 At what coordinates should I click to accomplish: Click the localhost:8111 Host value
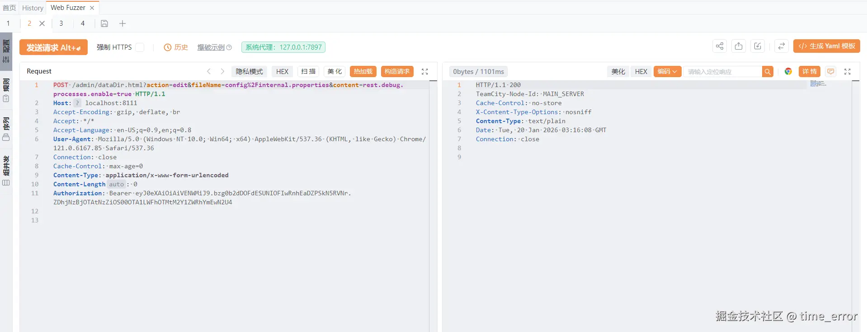click(111, 103)
